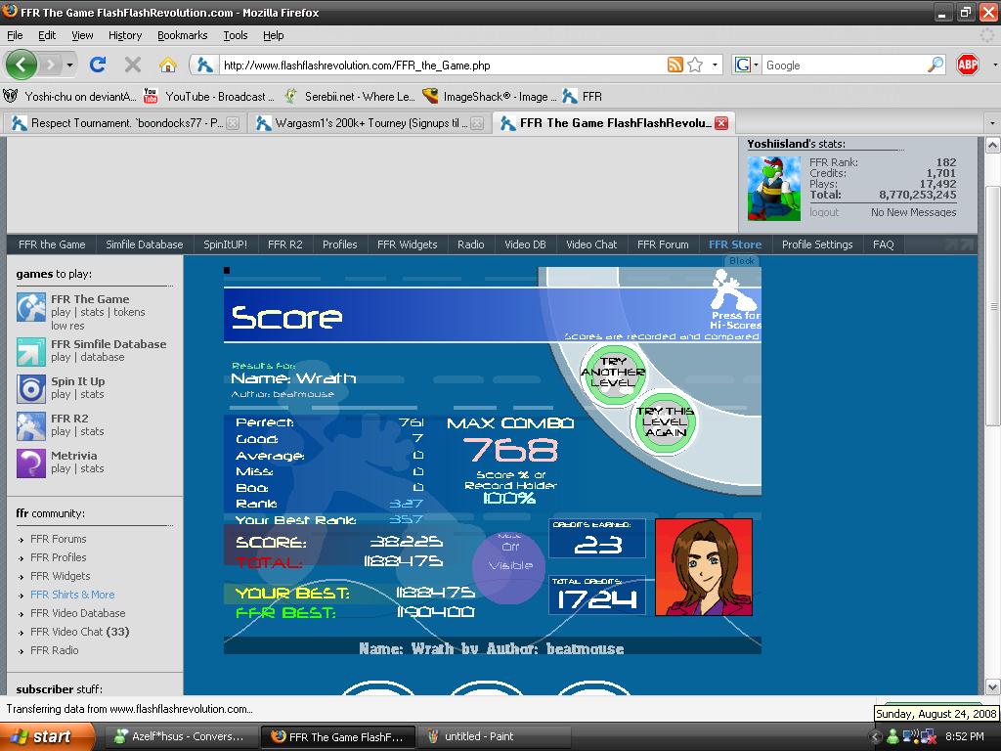Stop loading with the X icon

click(x=133, y=65)
